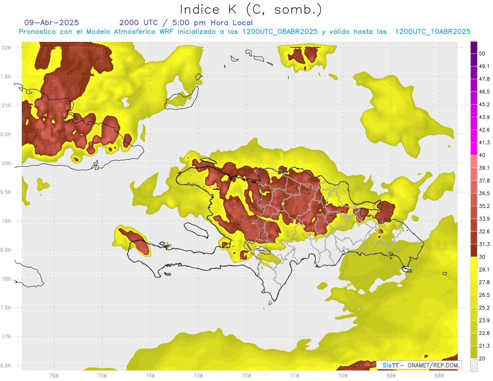Click the latitude axis label "17N"

pyautogui.click(x=6, y=337)
